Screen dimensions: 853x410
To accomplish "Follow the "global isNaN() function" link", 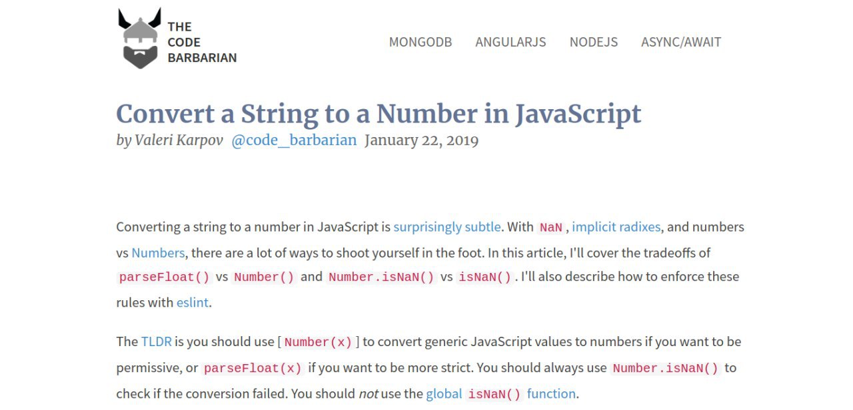I will coord(501,393).
